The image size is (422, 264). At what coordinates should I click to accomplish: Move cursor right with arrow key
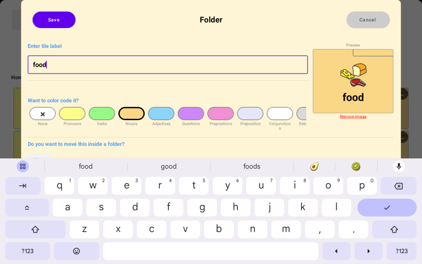368,251
